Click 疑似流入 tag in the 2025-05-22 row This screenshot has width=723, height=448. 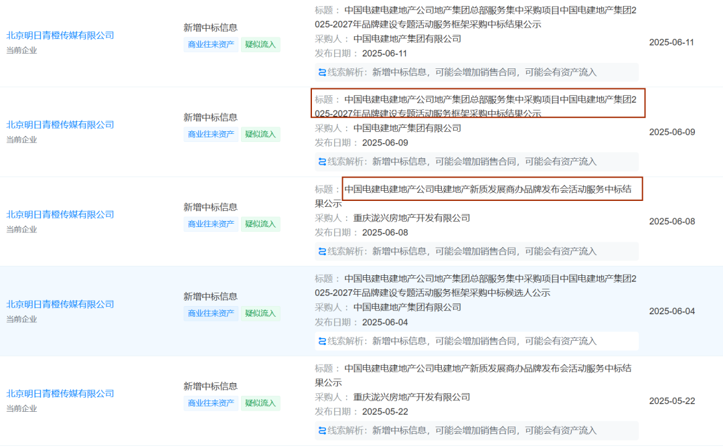pos(260,403)
